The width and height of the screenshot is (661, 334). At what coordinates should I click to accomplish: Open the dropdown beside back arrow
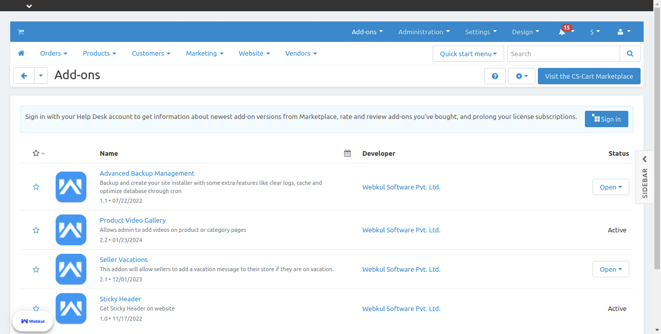41,76
